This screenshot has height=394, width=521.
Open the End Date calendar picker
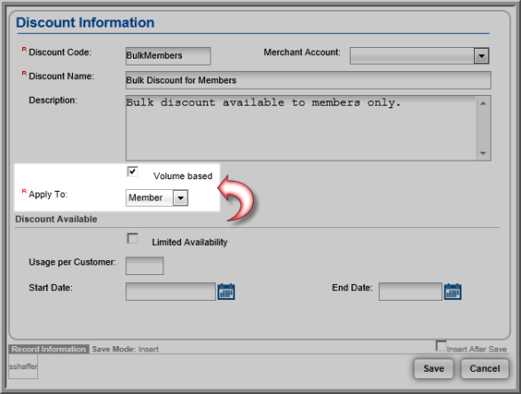(453, 292)
